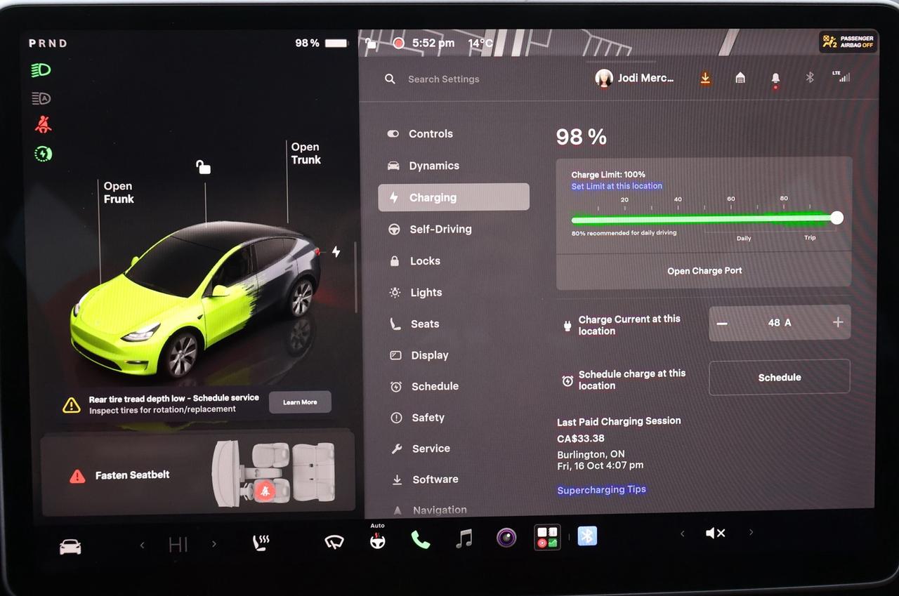Tap Learn More on tire warning
Viewport: 899px width, 596px height.
[300, 402]
